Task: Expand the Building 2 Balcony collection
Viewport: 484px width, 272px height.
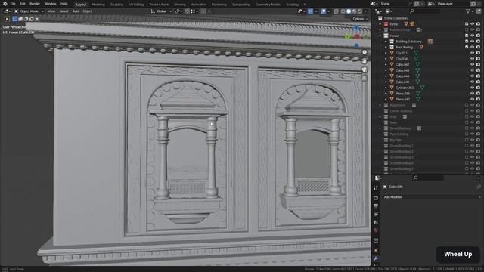Action: [x=386, y=42]
